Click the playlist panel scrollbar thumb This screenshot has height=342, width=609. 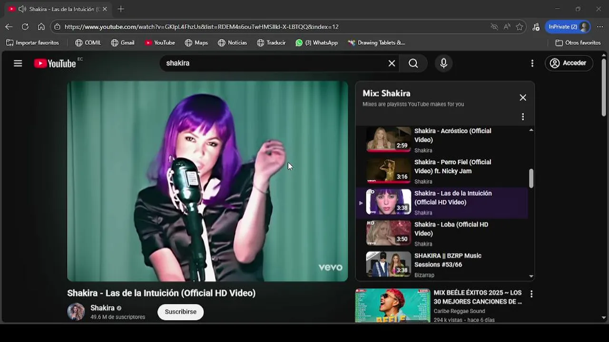tap(531, 178)
